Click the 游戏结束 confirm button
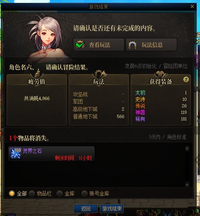This screenshot has width=200, height=216. coord(112,209)
